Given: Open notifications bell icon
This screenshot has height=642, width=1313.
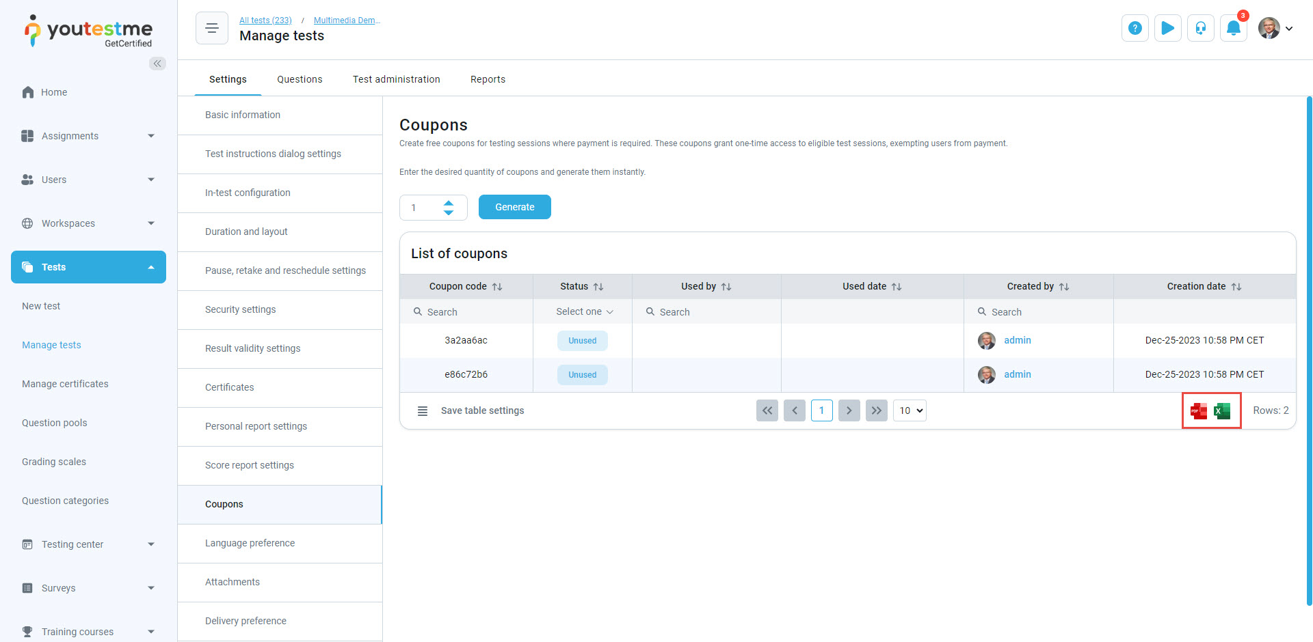Looking at the screenshot, I should click(1234, 28).
